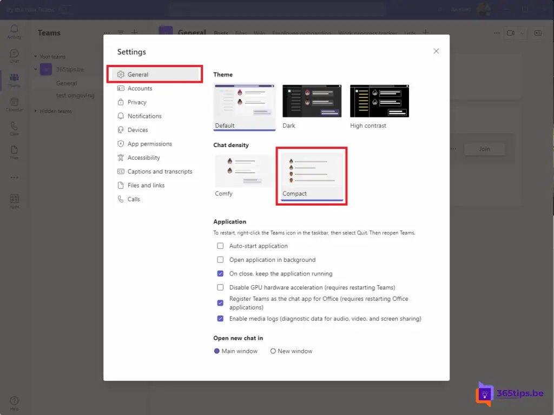Open Apps store in left rail
Screen dimensions: 554x415
(14, 201)
